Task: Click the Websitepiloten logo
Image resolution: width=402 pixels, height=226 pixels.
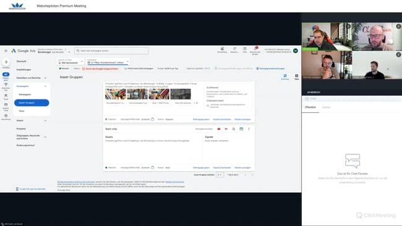Action: (x=17, y=6)
